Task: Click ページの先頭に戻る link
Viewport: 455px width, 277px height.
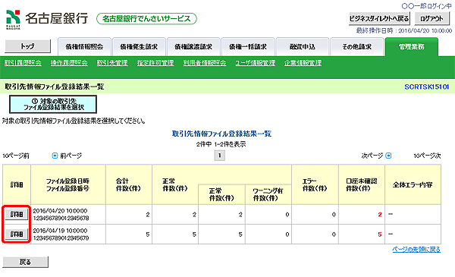Action: (x=416, y=250)
